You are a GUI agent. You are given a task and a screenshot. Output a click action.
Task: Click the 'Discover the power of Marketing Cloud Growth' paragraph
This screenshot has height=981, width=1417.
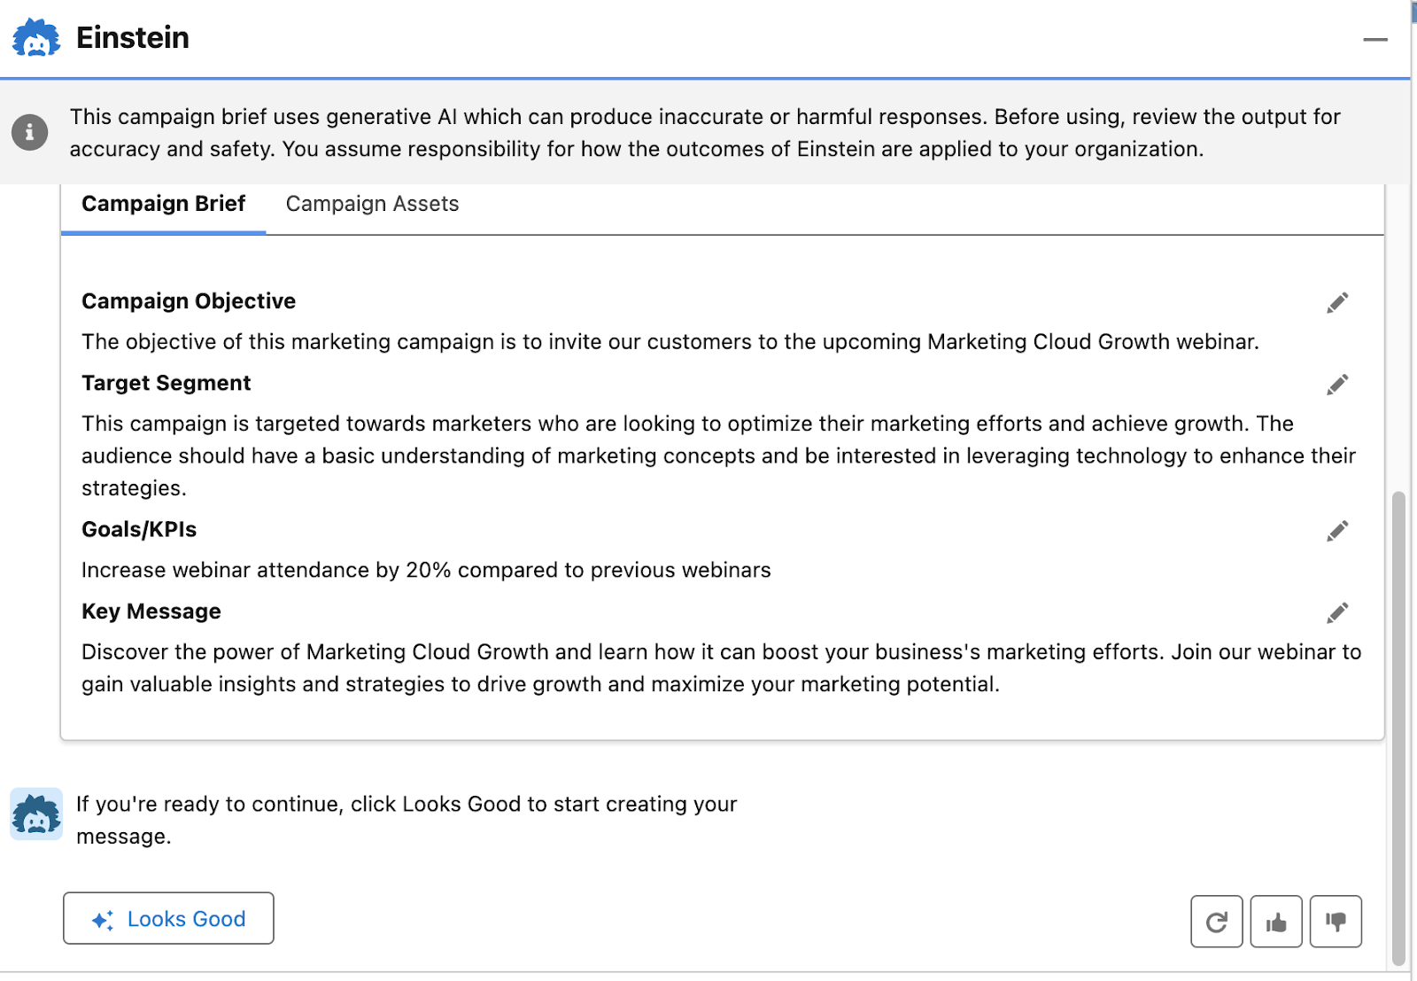pyautogui.click(x=722, y=668)
